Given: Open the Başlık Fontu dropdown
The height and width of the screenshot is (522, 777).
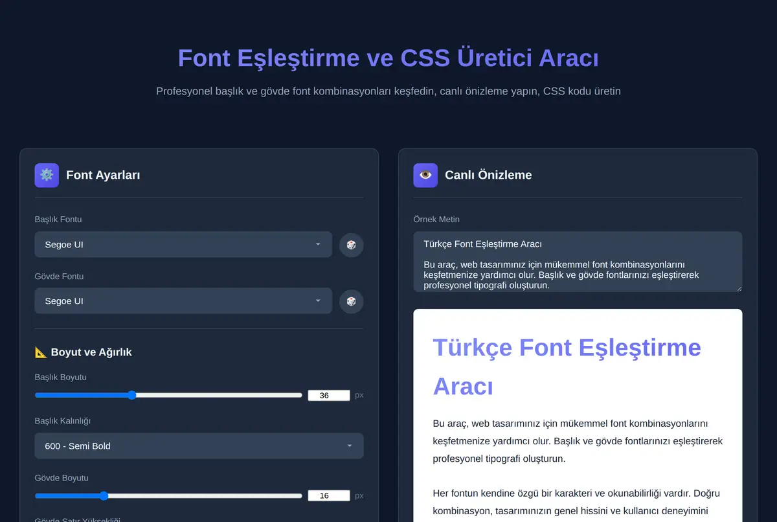Looking at the screenshot, I should (183, 245).
